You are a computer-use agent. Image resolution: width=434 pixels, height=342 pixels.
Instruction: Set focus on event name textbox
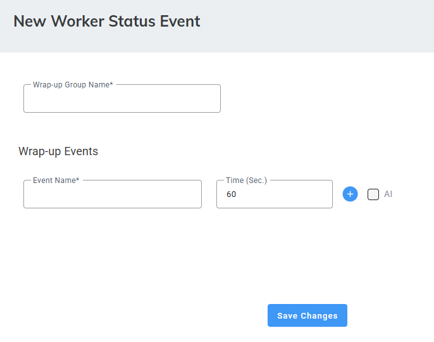coord(113,195)
